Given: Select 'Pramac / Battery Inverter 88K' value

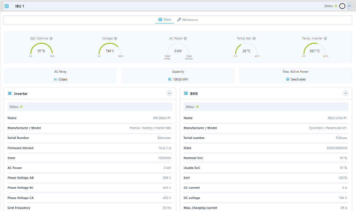Looking at the screenshot, I should [x=150, y=128].
